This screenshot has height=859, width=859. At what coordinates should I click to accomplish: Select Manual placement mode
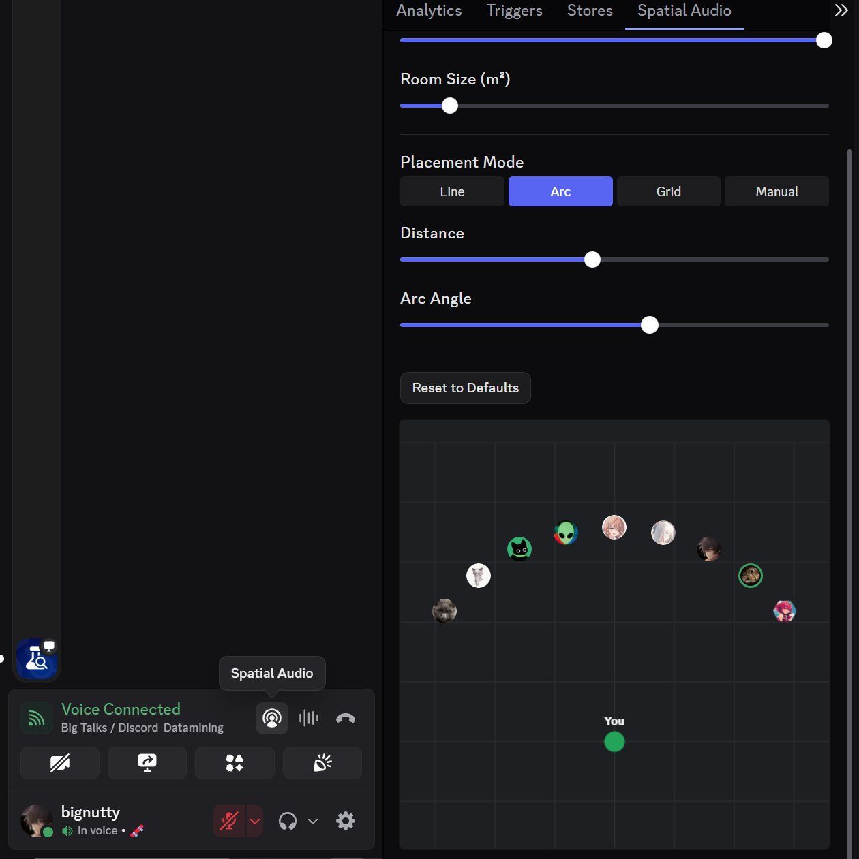coord(777,191)
